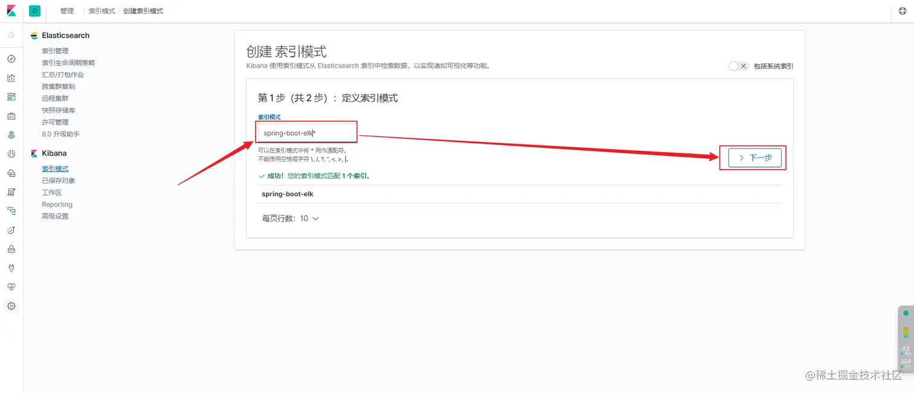Open 跨集群复制 link
Viewport: 914px width, 393px height.
click(x=59, y=86)
